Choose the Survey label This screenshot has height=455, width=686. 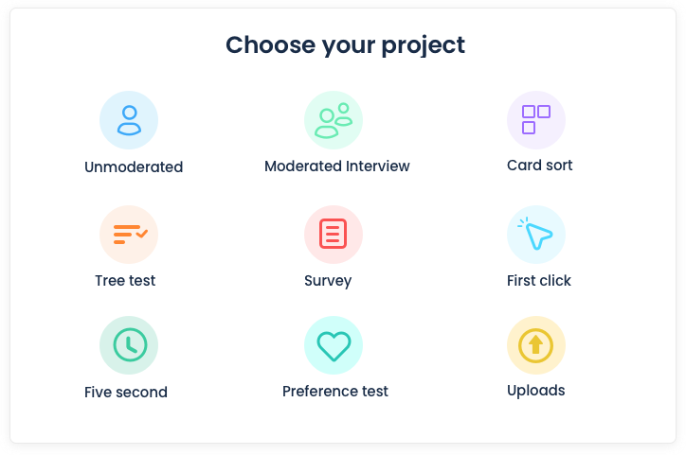(x=328, y=281)
